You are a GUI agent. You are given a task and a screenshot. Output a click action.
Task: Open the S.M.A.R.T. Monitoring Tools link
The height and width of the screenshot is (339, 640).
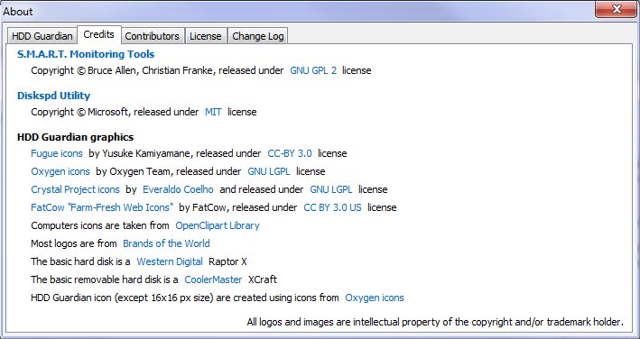tap(86, 54)
